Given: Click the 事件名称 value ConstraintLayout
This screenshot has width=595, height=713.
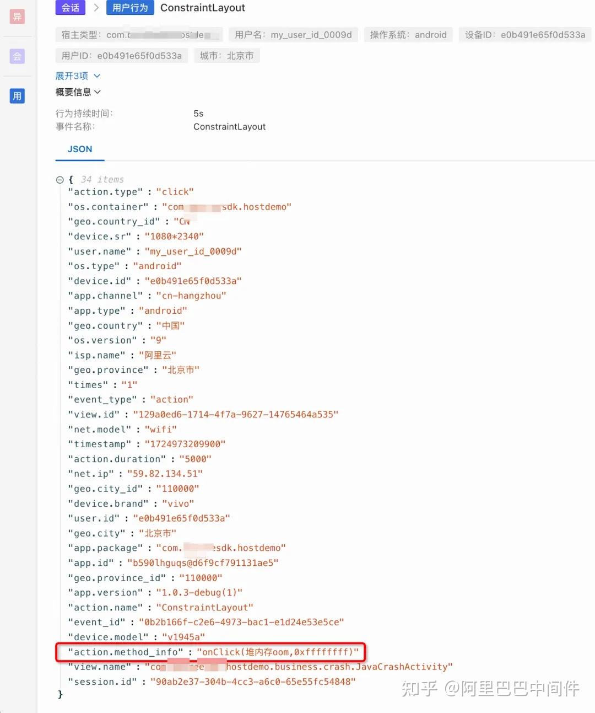Looking at the screenshot, I should coord(229,127).
